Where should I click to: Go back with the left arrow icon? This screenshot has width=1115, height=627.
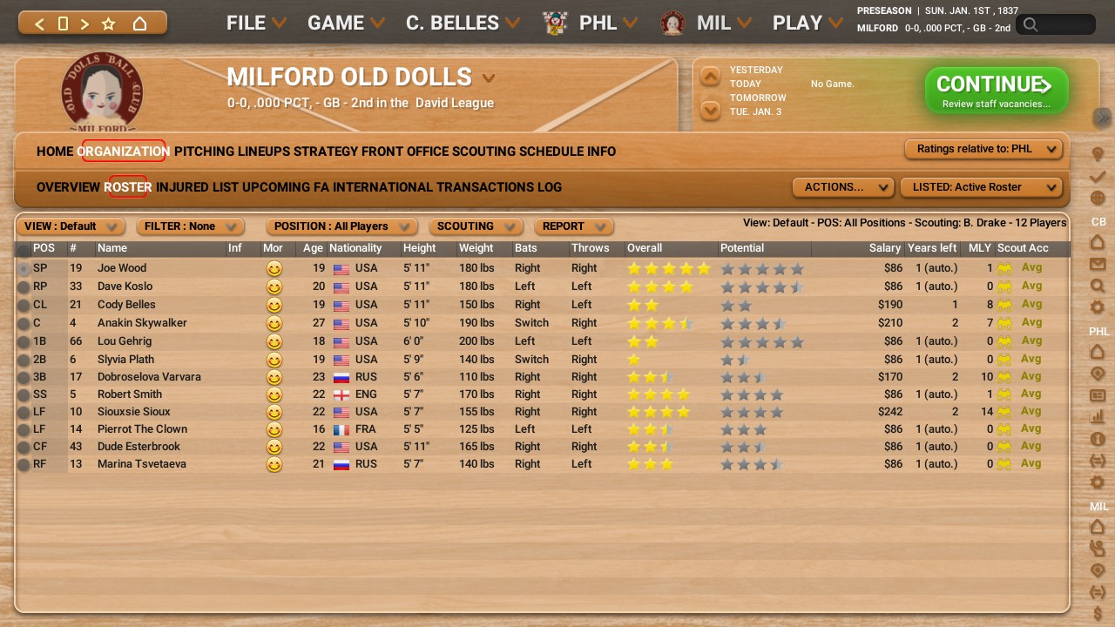click(x=39, y=24)
